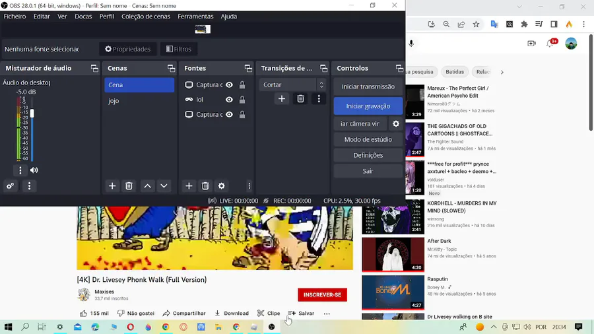Open the Ferramentas menu

(195, 17)
